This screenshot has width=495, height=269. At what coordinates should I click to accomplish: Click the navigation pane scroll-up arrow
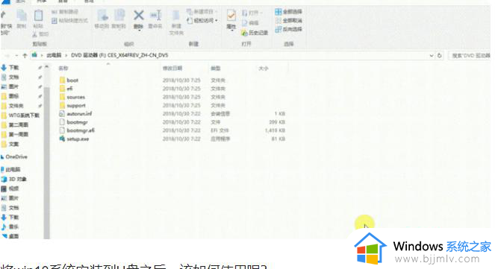[47, 67]
